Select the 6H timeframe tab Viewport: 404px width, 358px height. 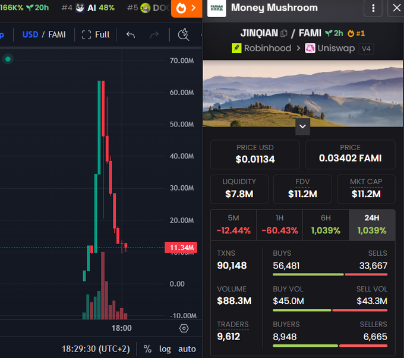click(326, 225)
